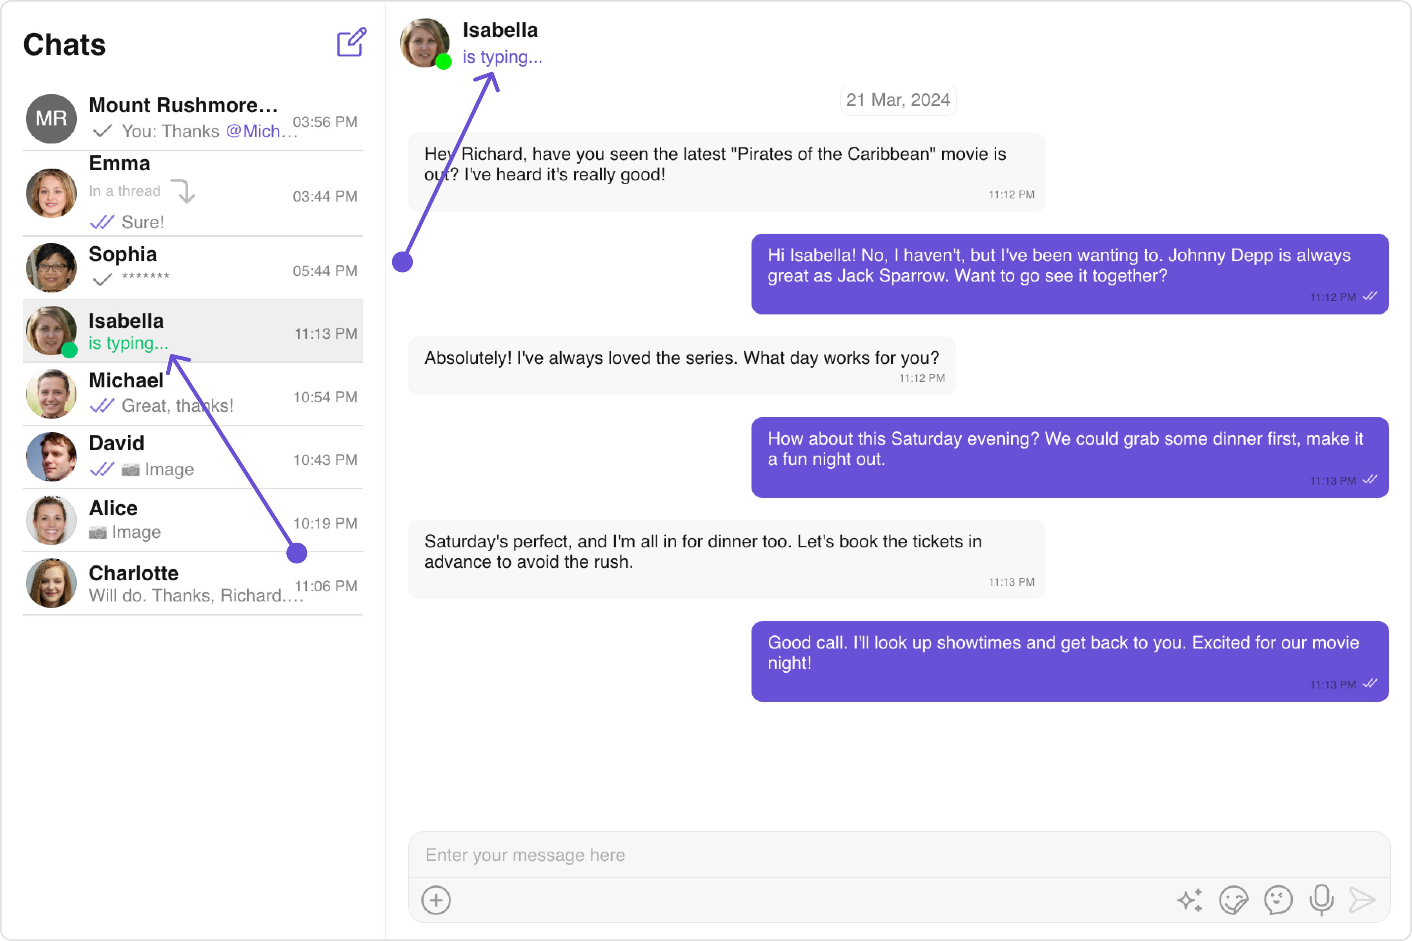The image size is (1412, 941).
Task: Click the send message arrow icon
Action: click(1361, 899)
